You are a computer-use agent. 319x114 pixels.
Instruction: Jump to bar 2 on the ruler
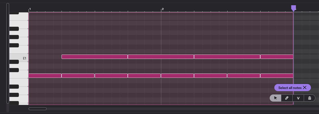(x=162, y=9)
